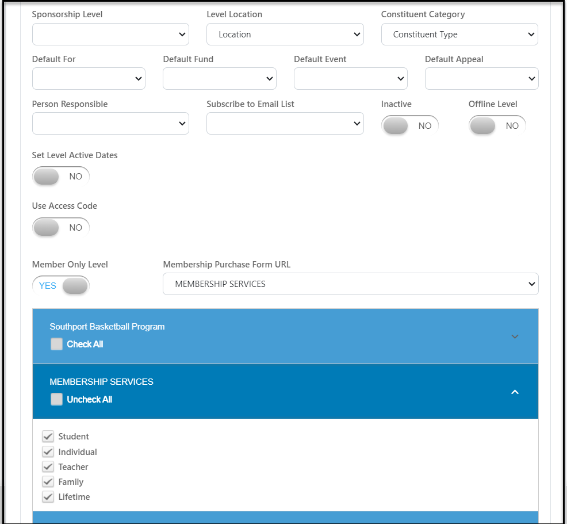Image resolution: width=567 pixels, height=524 pixels.
Task: Toggle Set Level Active Dates switch
Action: (x=61, y=177)
